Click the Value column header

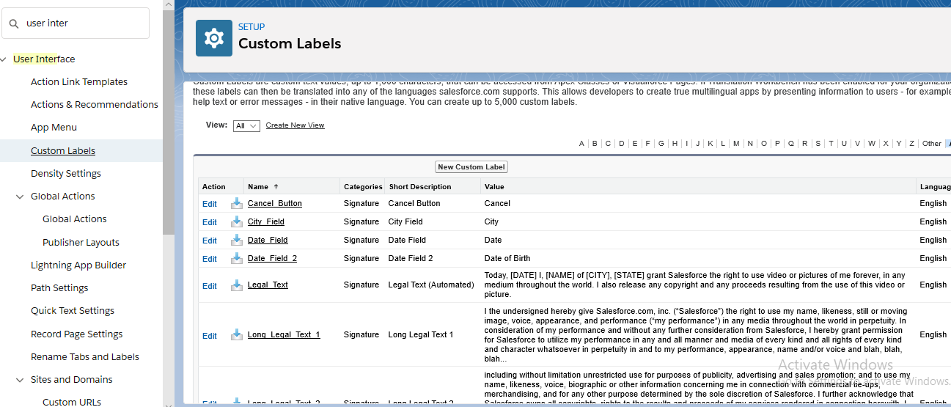click(x=494, y=187)
